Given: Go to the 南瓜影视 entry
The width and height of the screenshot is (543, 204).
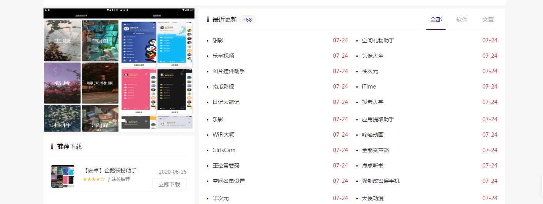Looking at the screenshot, I should [223, 87].
